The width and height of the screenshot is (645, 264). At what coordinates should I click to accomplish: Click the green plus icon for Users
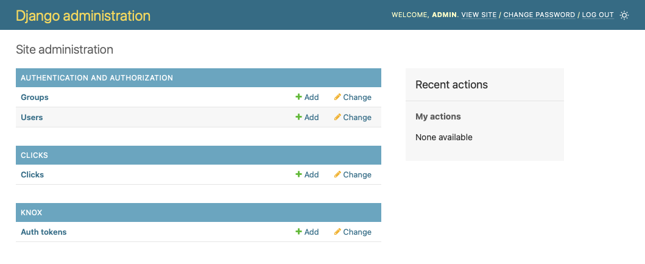click(x=298, y=118)
